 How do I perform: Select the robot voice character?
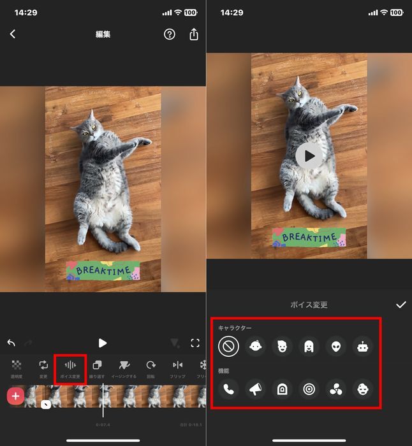(x=363, y=346)
